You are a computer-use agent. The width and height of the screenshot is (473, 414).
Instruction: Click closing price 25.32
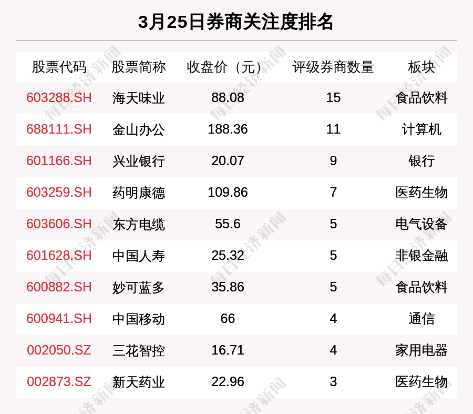coord(228,256)
